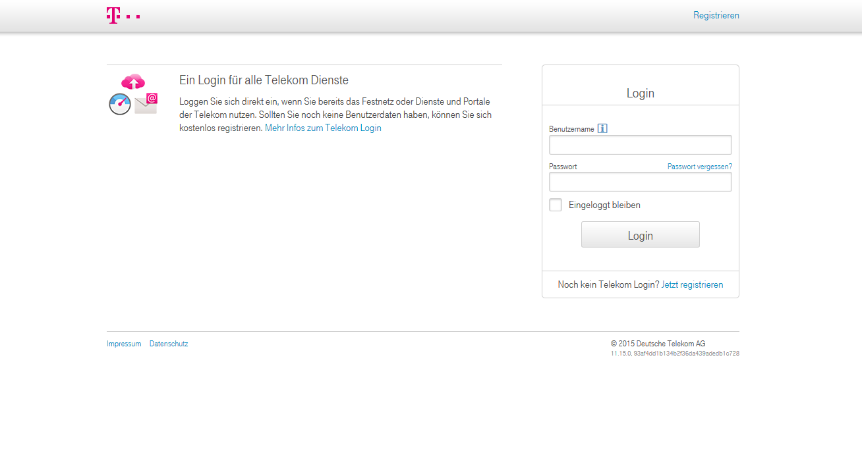862x453 pixels.
Task: Click the version string 11.15.0 text
Action: (x=675, y=354)
